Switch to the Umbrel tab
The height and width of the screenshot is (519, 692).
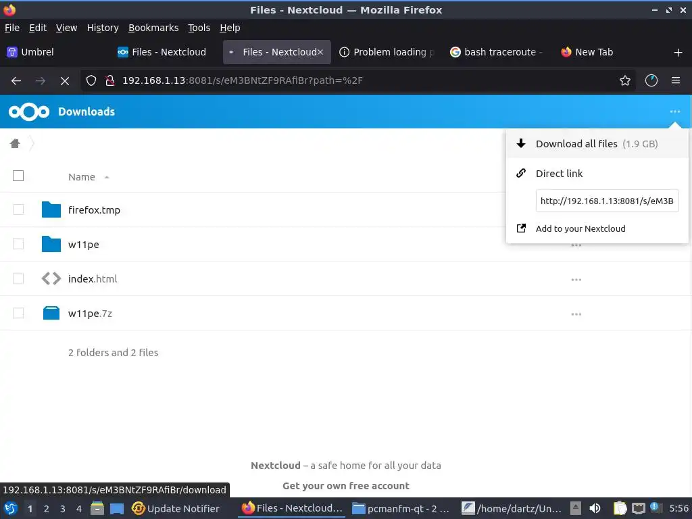[55, 52]
